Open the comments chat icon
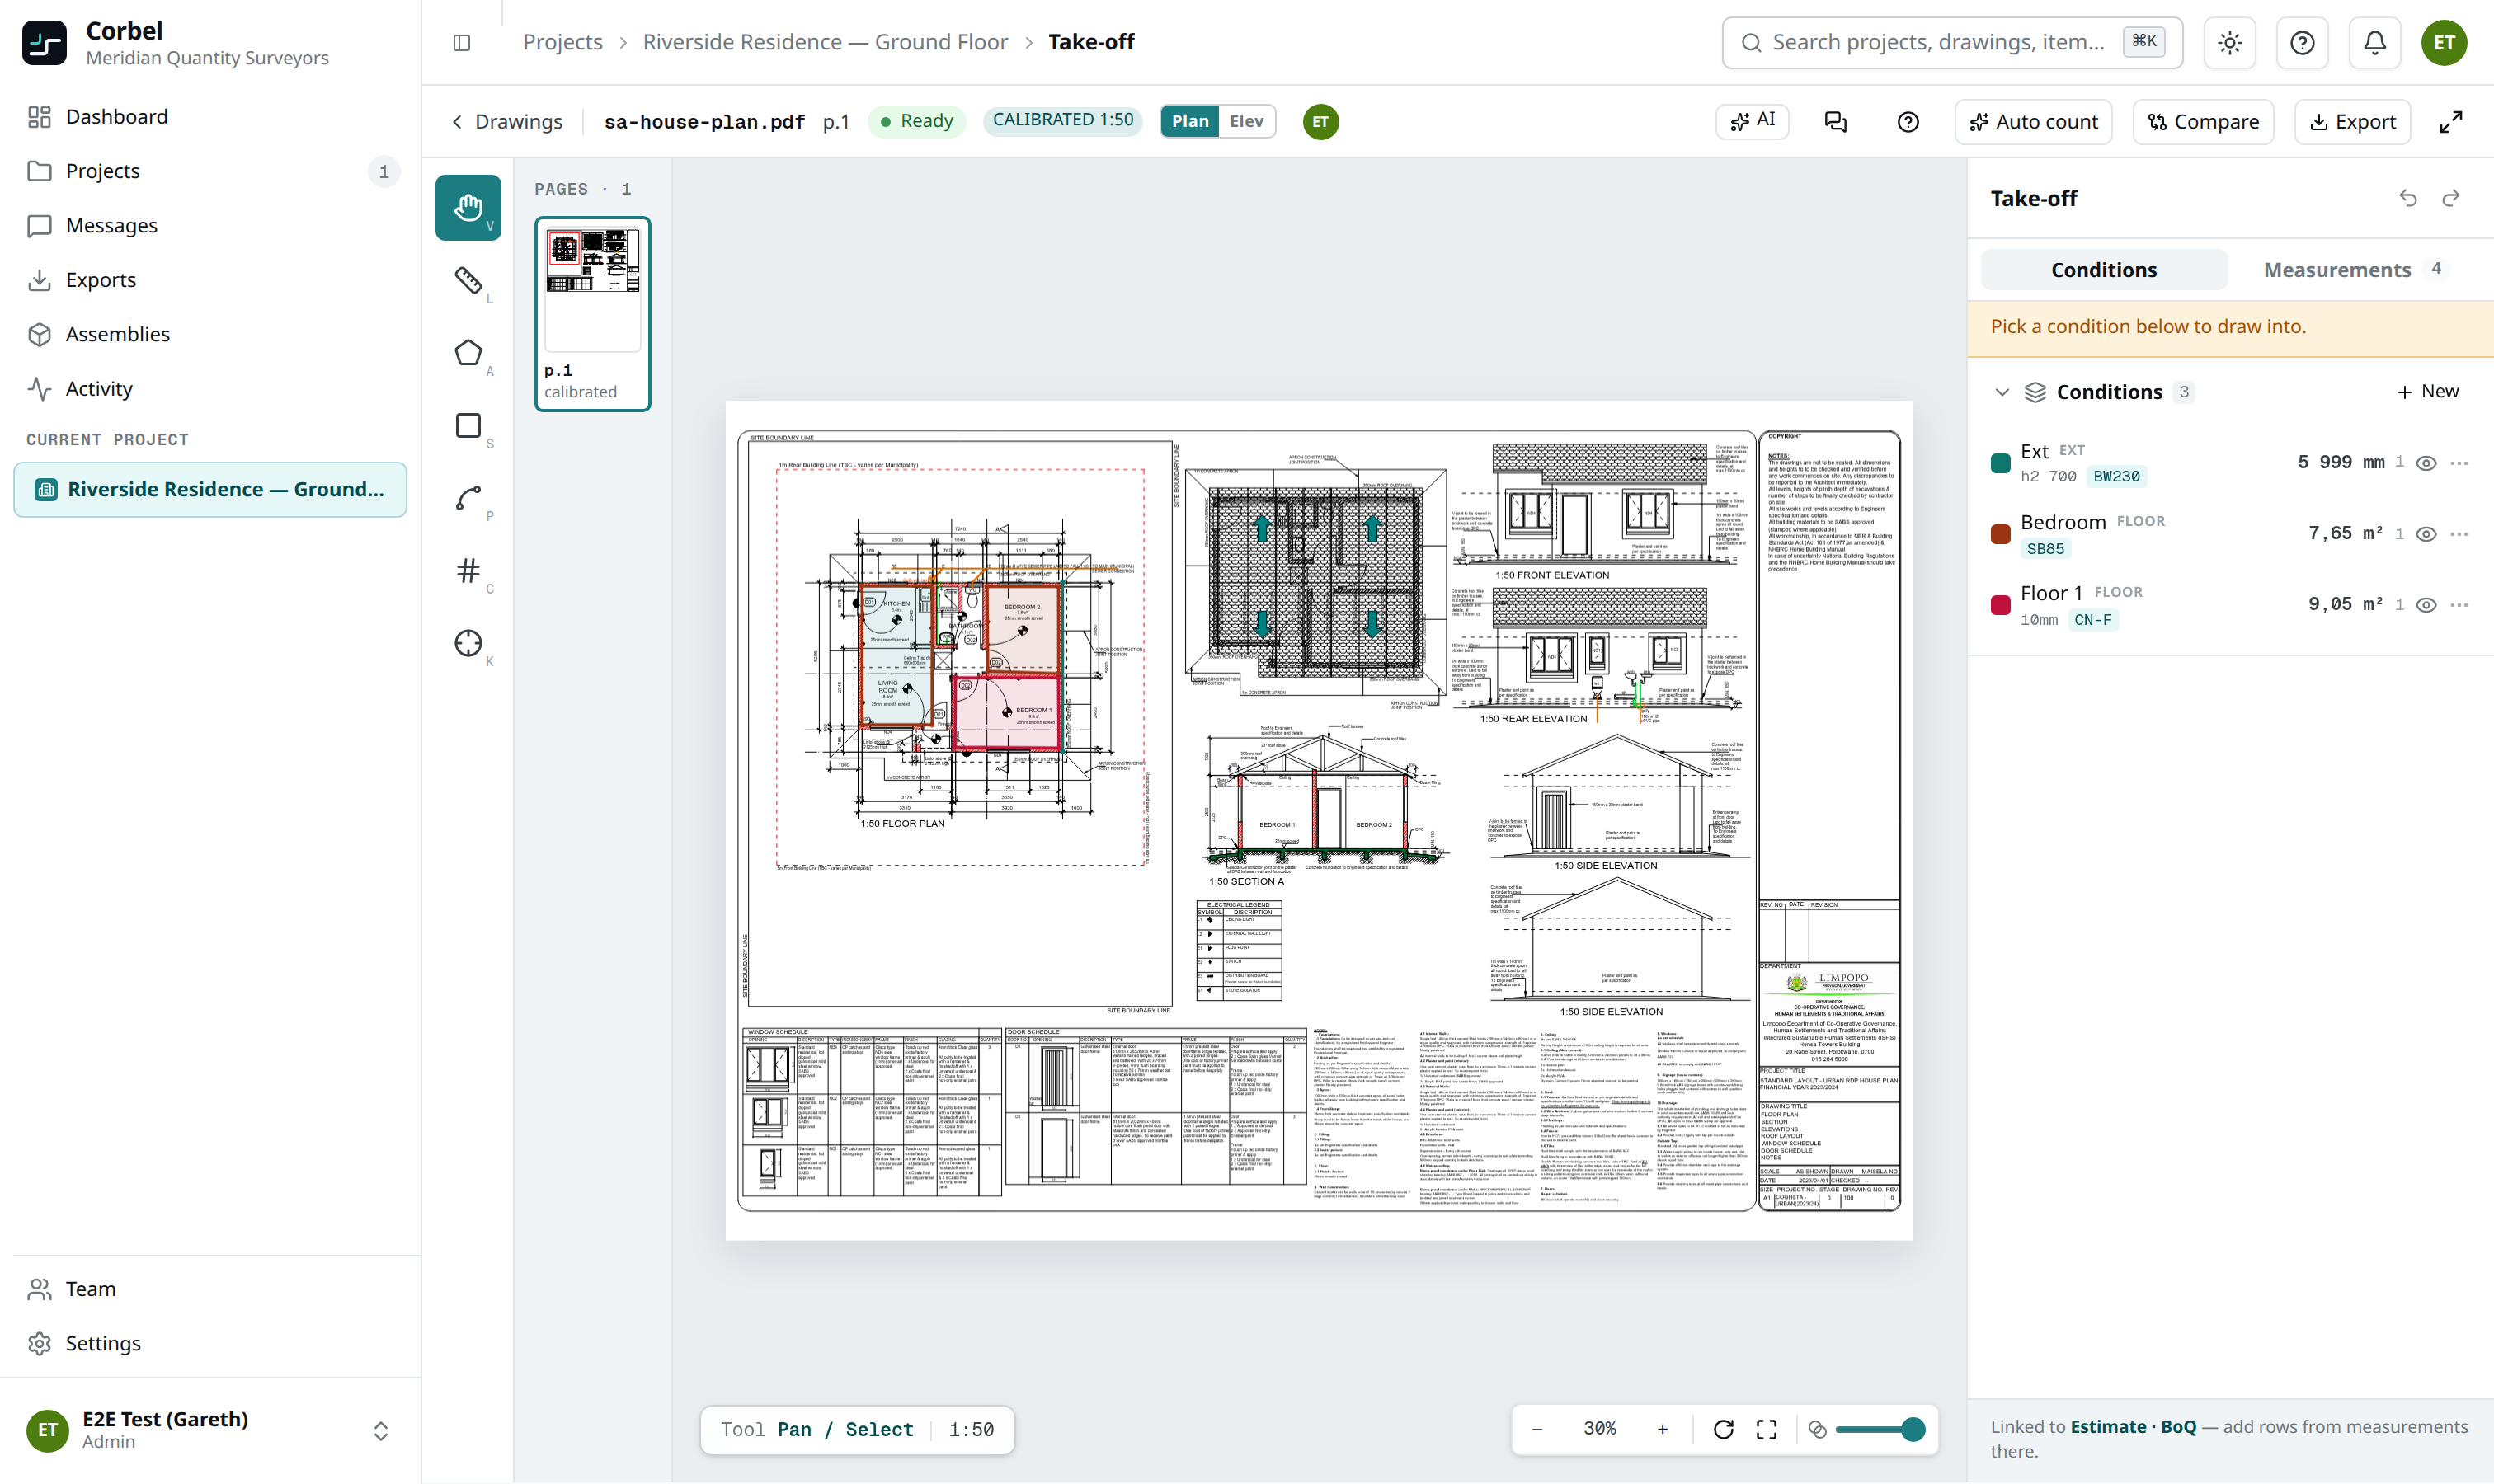 coord(1836,122)
